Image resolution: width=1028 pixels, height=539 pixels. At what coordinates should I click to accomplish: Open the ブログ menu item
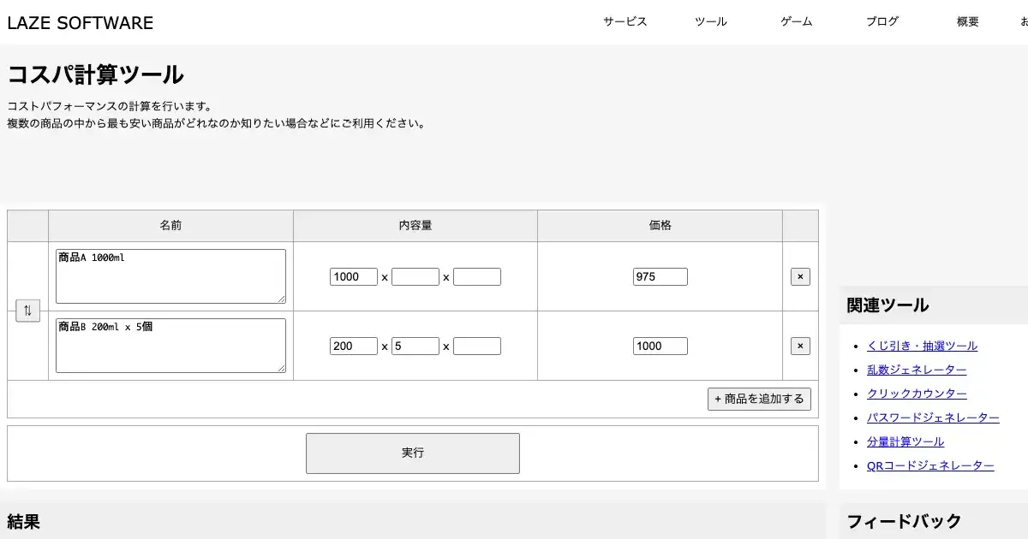pos(882,22)
